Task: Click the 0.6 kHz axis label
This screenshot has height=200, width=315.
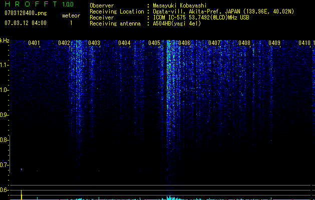Action: click(4, 190)
